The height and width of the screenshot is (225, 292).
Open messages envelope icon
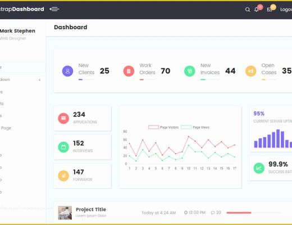pyautogui.click(x=270, y=10)
